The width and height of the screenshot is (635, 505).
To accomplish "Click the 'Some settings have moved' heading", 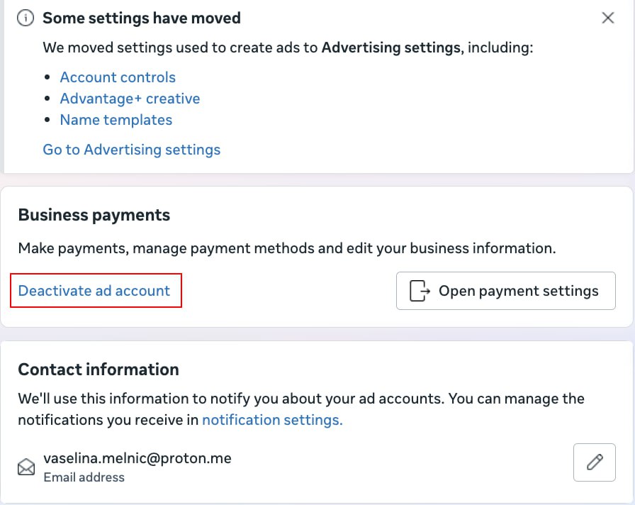I will tap(142, 18).
